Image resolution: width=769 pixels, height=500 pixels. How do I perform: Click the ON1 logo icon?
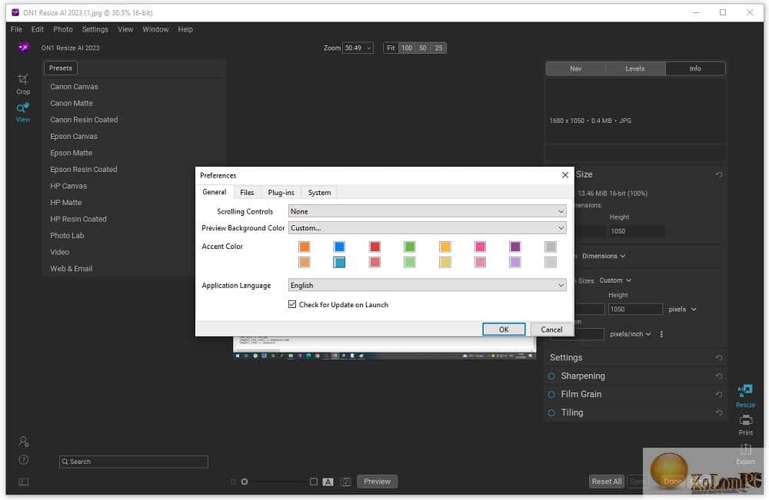pyautogui.click(x=23, y=48)
